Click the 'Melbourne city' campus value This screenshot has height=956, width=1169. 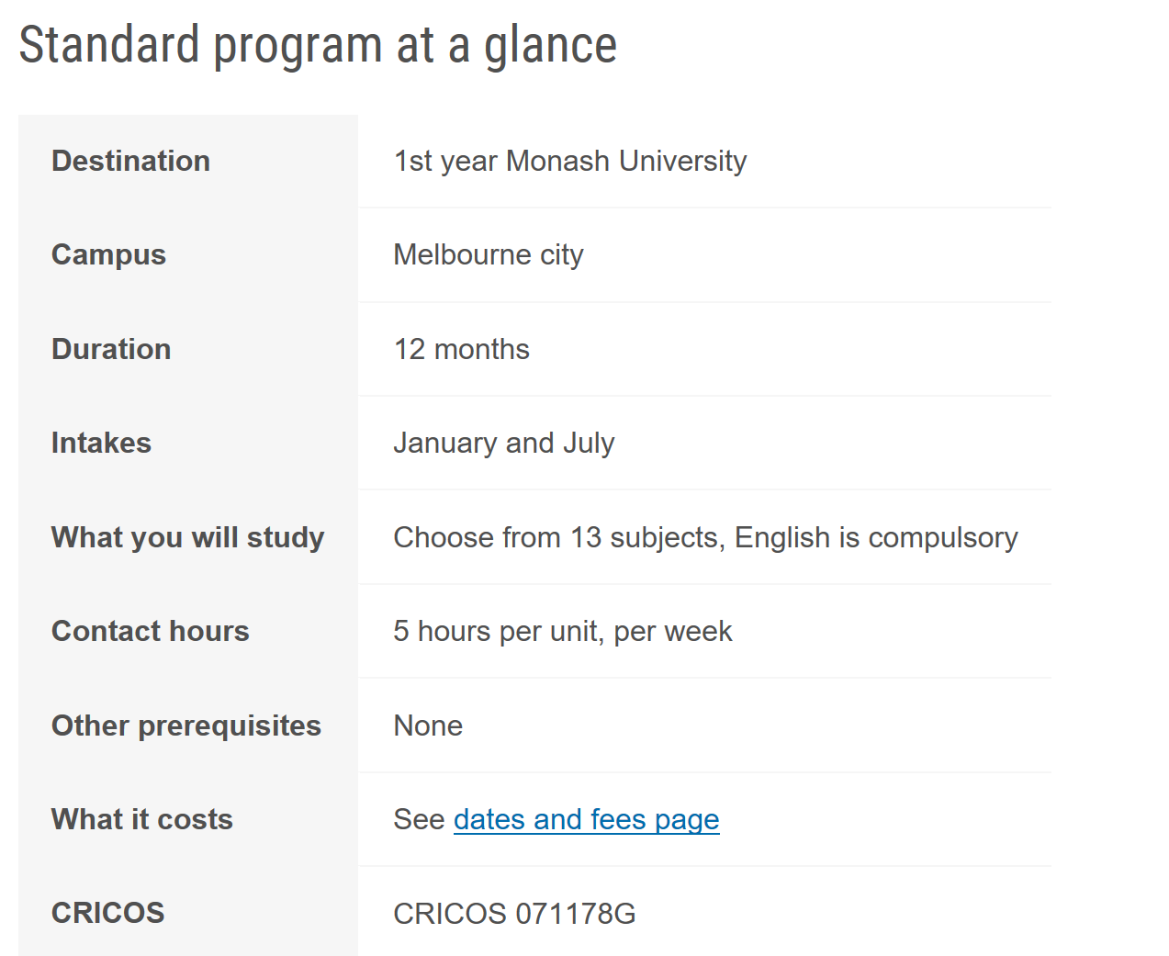coord(488,254)
